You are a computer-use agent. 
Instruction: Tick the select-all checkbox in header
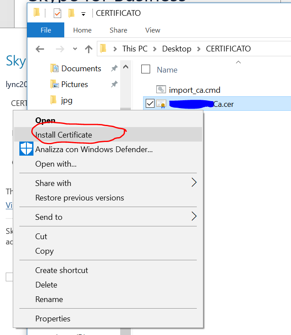tap(146, 69)
